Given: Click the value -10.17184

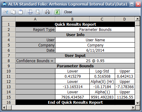Looking at the screenshot, I should [x=102, y=87].
